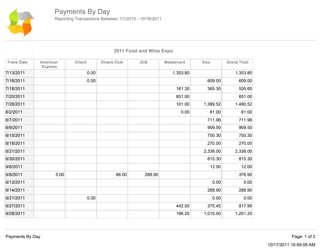Image resolution: width=323 pixels, height=251 pixels.
Task: Click the 1,201.20 grand total value
Action: point(243,214)
